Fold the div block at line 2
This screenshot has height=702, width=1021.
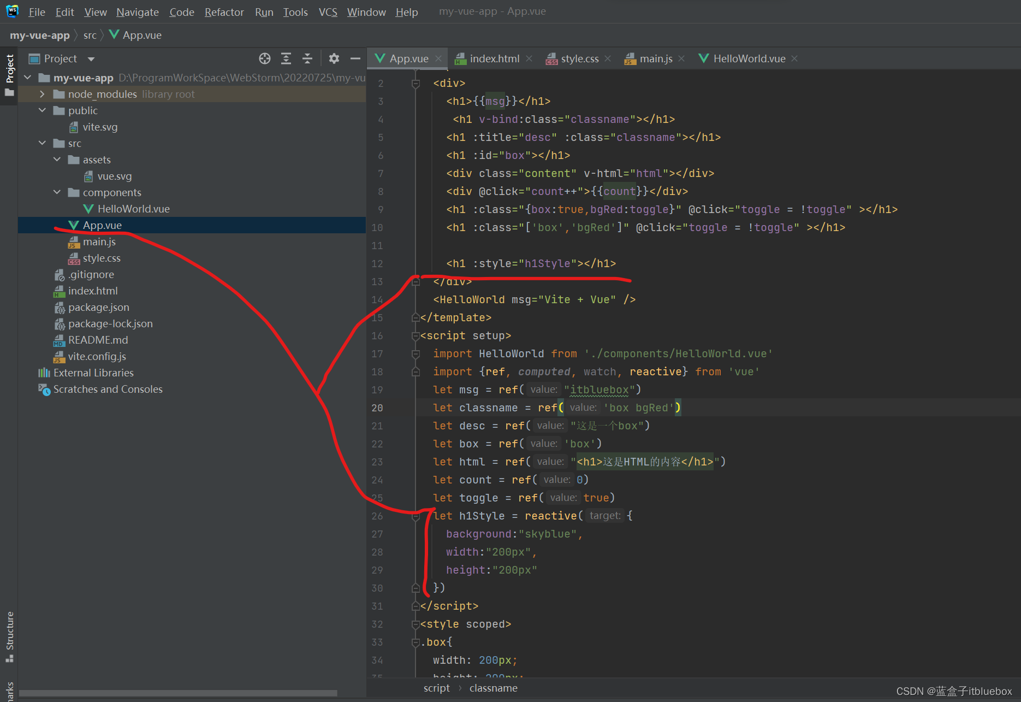pos(415,84)
